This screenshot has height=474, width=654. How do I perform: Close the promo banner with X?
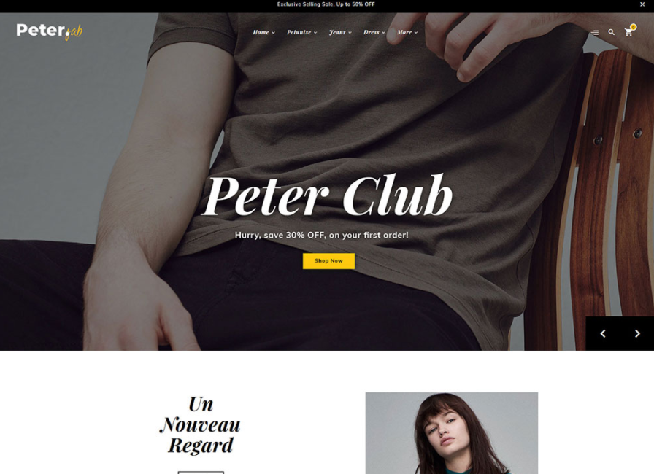(x=642, y=4)
